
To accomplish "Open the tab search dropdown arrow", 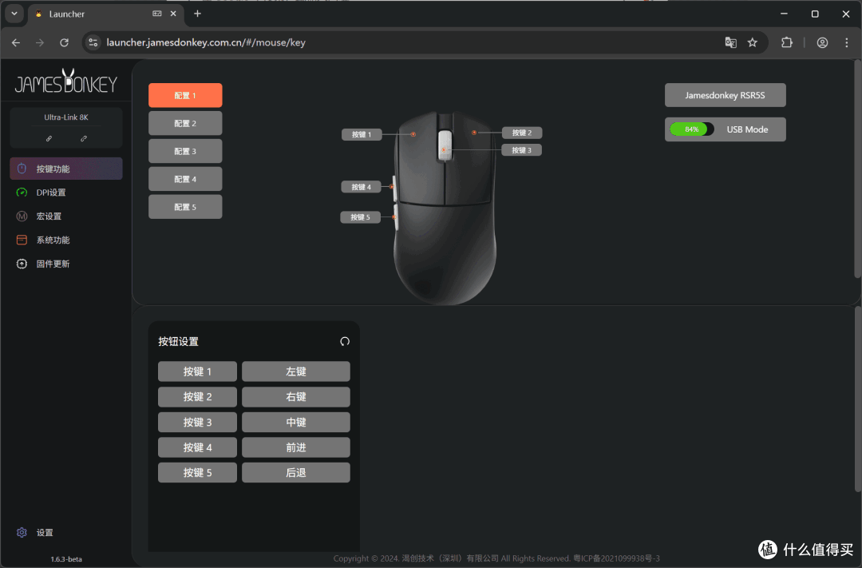I will point(14,14).
